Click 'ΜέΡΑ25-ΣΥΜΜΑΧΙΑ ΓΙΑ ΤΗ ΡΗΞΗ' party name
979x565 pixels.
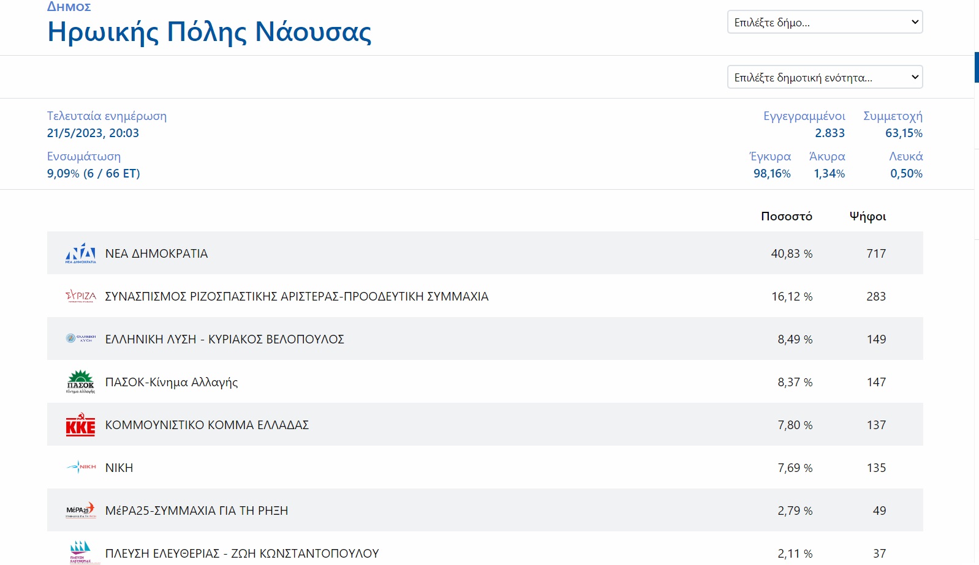pyautogui.click(x=196, y=511)
